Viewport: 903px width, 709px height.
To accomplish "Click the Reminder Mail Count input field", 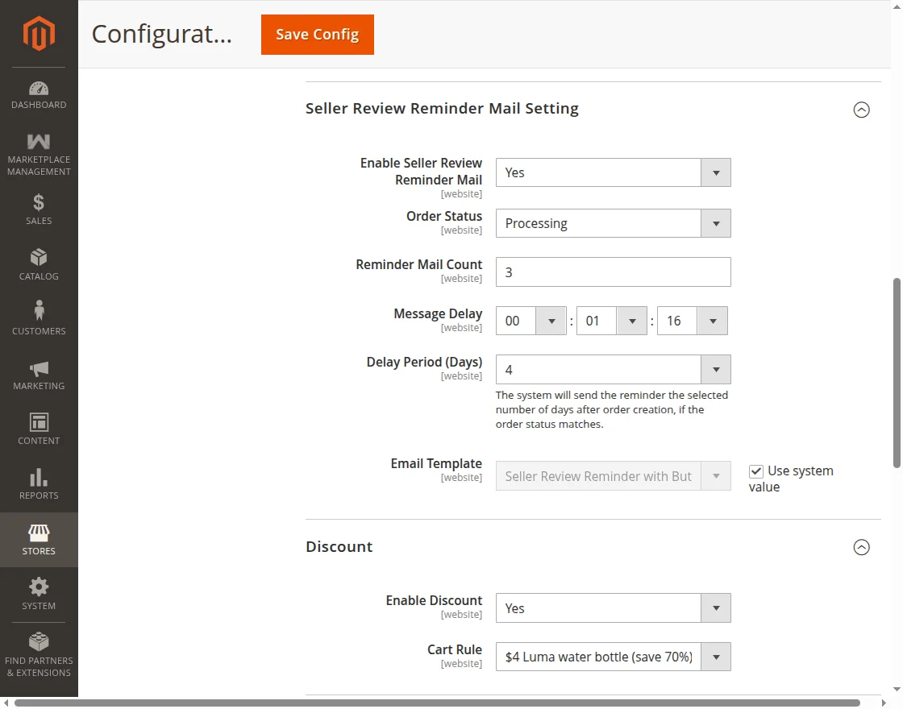I will [613, 272].
